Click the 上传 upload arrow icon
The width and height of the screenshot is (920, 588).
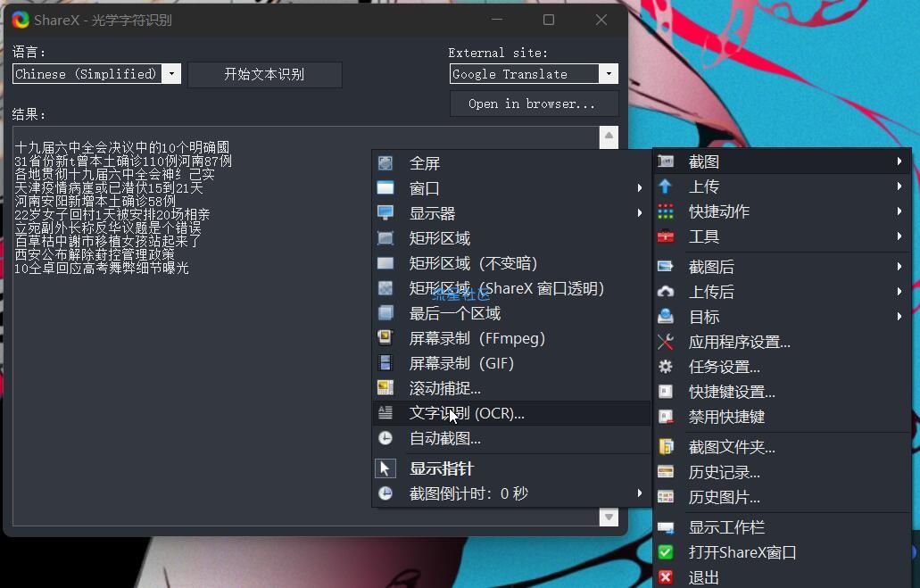click(666, 186)
